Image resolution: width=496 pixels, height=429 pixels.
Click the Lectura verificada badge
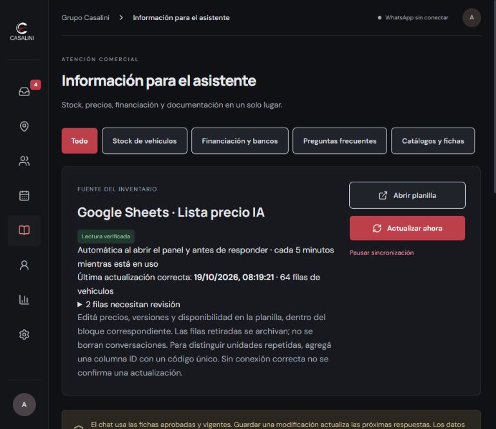(106, 236)
